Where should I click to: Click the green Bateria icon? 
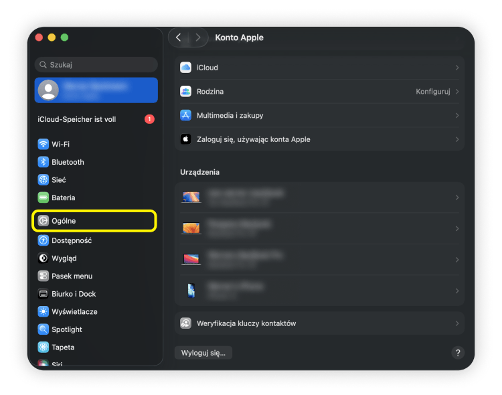[x=44, y=197]
